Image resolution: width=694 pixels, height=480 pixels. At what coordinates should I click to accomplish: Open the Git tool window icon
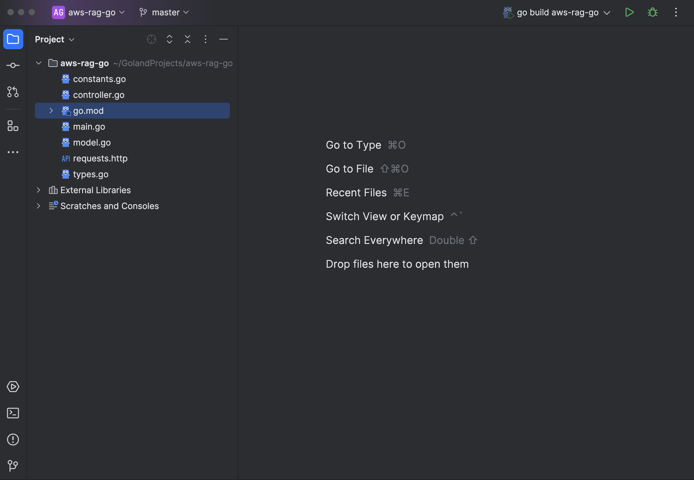coord(13,465)
